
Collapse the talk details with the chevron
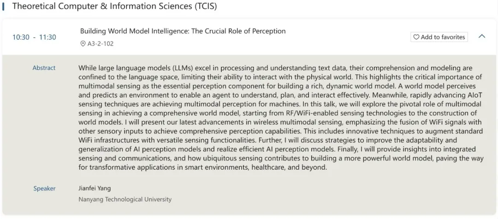click(482, 36)
